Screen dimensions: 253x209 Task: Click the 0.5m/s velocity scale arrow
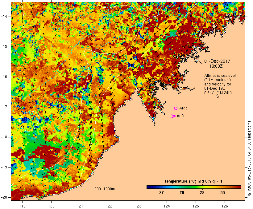pos(214,97)
